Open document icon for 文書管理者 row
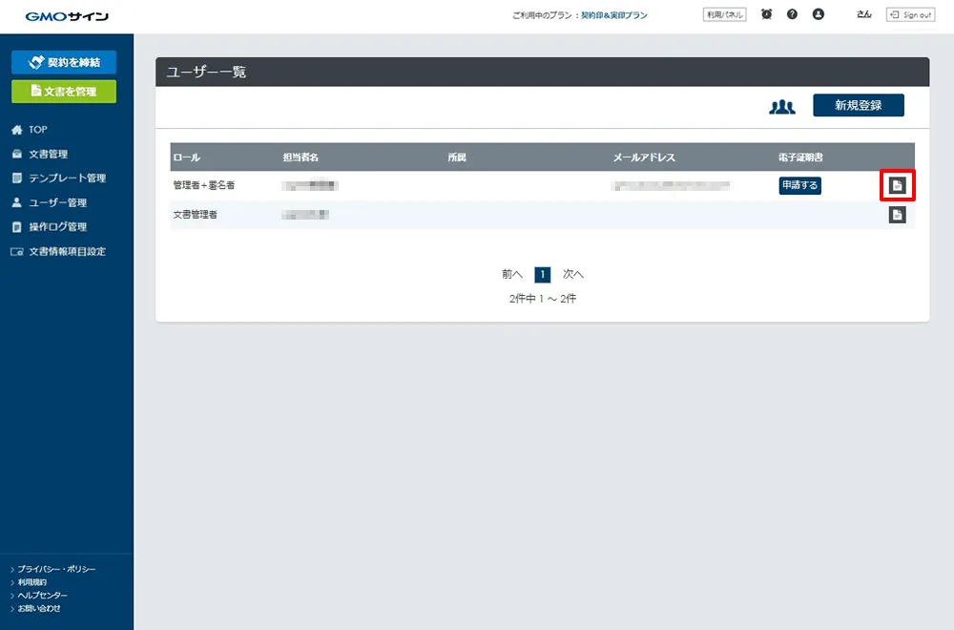 point(897,215)
